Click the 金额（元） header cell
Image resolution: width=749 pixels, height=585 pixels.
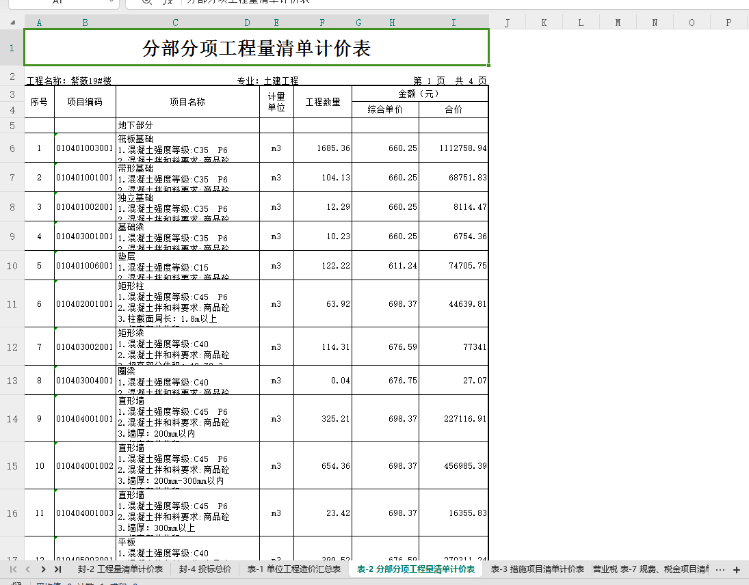pos(420,94)
